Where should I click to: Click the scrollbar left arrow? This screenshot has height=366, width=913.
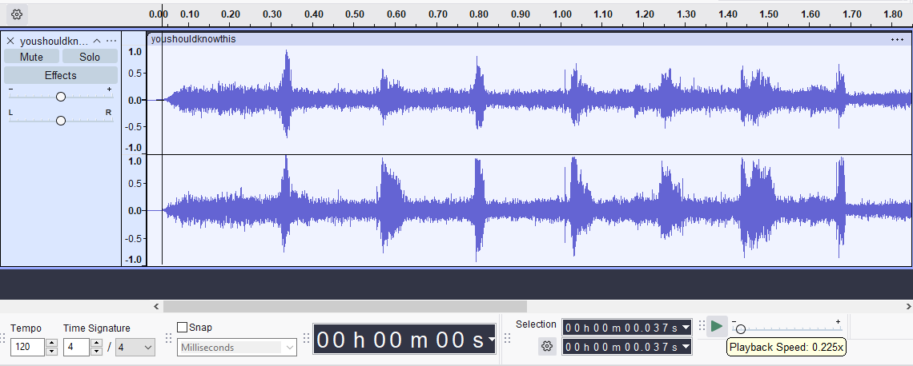(156, 306)
